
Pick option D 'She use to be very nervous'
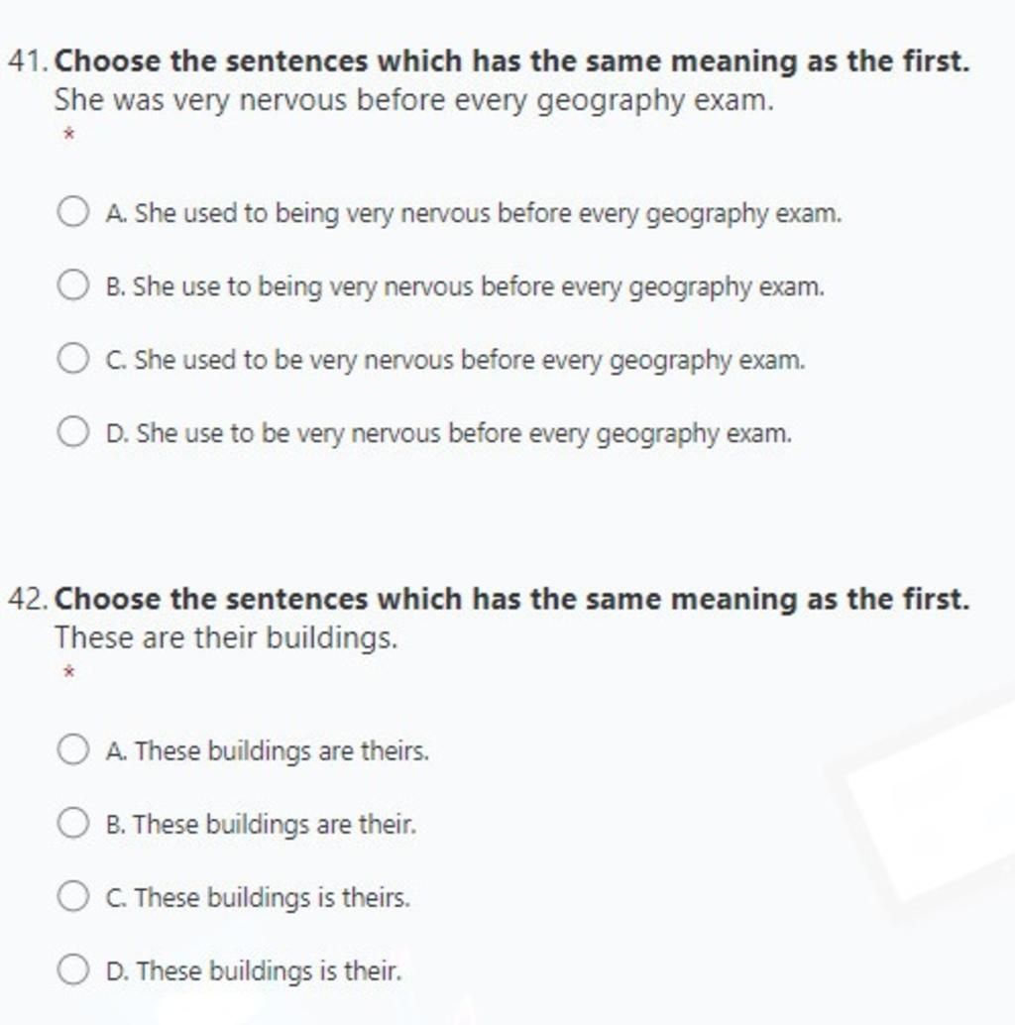72,431
